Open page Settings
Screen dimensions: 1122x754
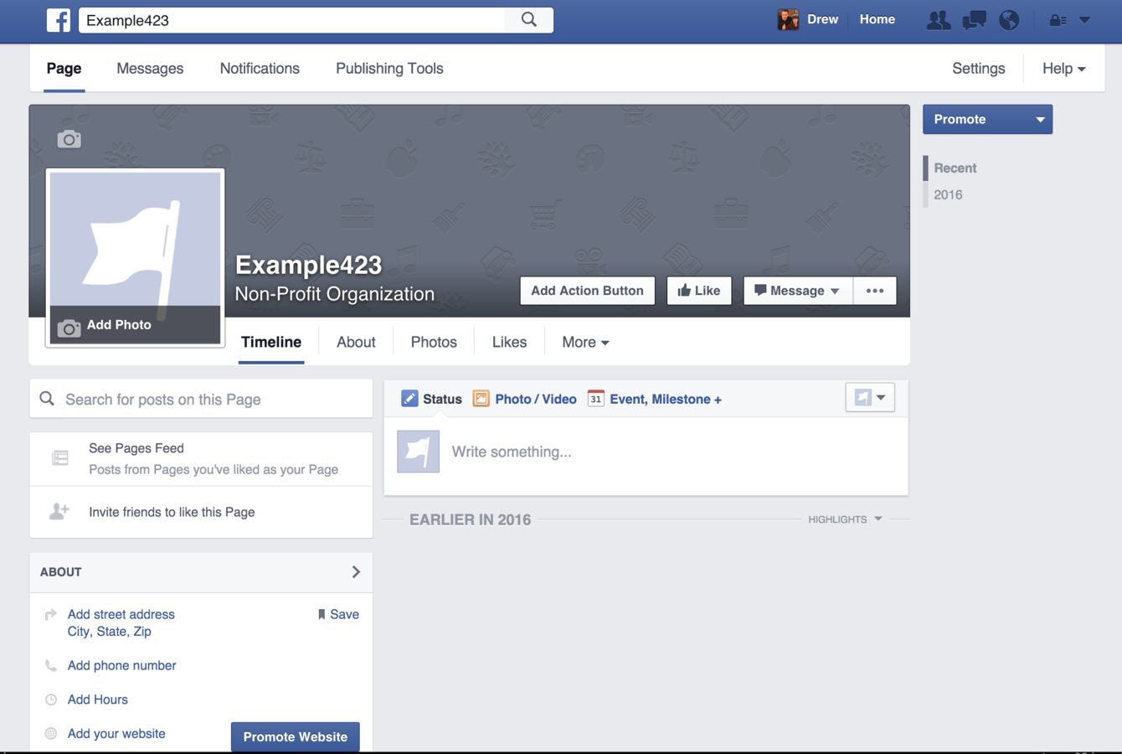978,69
